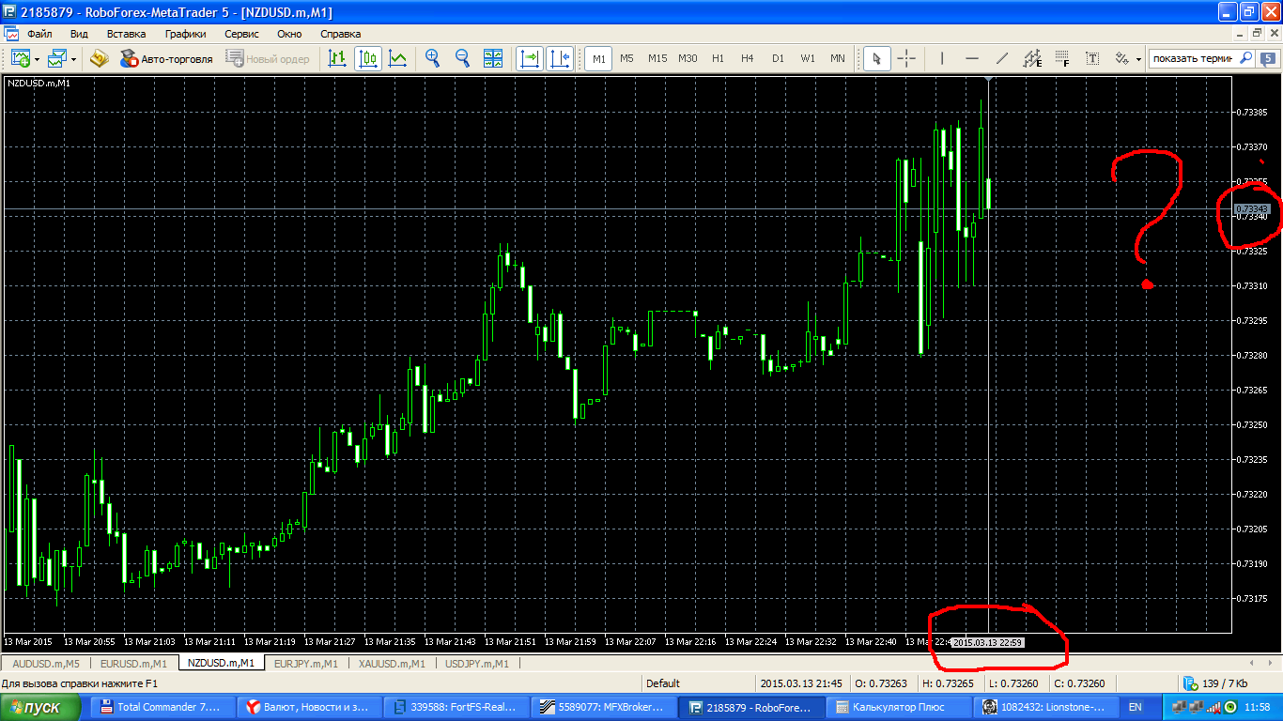1283x721 pixels.
Task: Expand the profiles dropdown arrow
Action: (x=74, y=59)
